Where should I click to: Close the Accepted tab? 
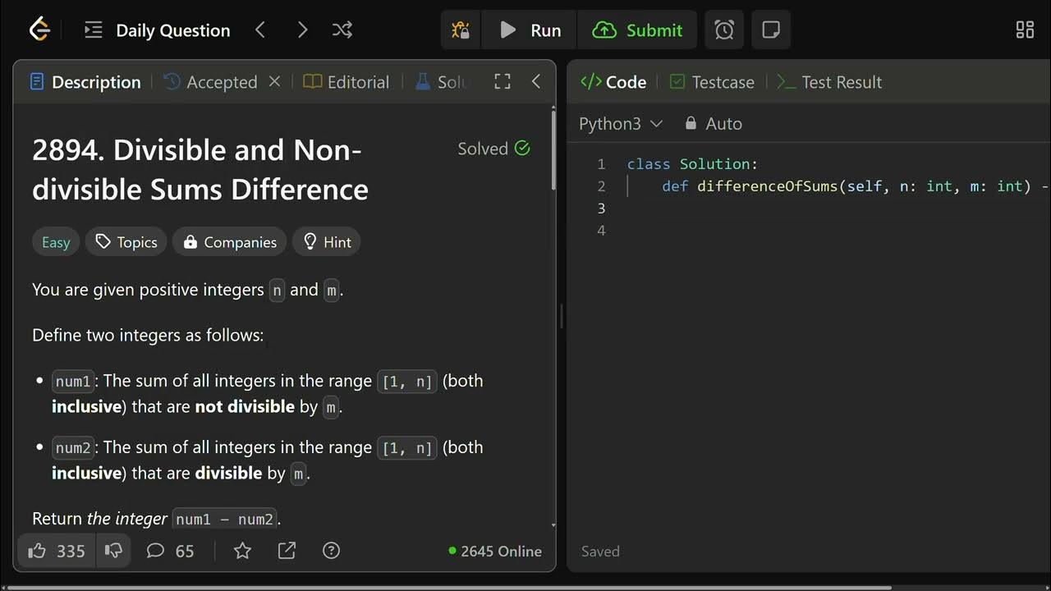pos(275,81)
